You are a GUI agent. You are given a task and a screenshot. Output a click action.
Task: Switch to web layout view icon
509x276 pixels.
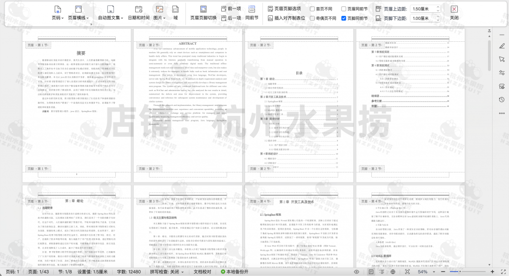coord(393,272)
